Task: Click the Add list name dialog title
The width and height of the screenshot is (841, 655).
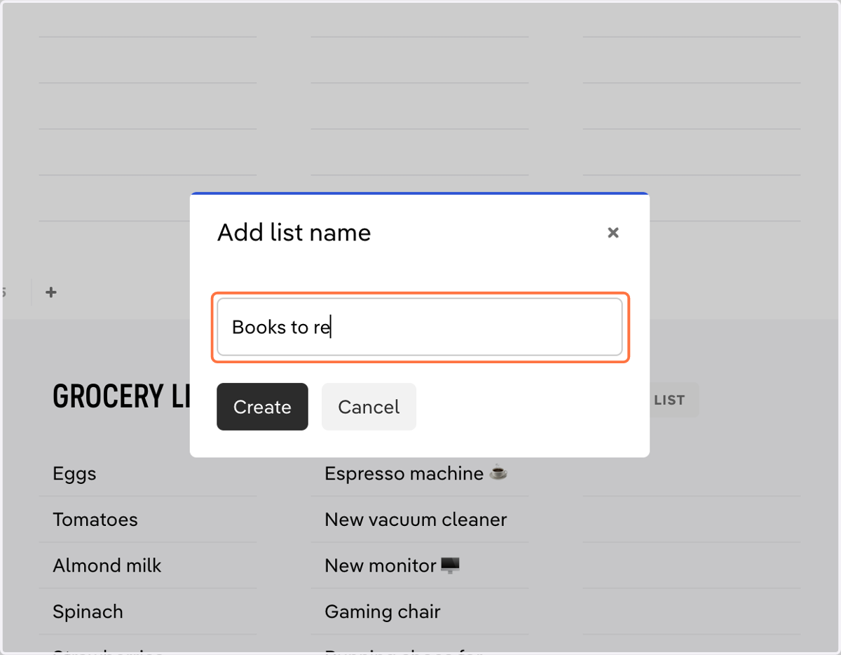Action: click(294, 232)
